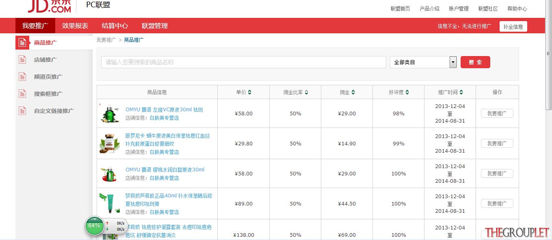Click the JD.COM logo
Screen dimensions: 552x240
pos(49,6)
